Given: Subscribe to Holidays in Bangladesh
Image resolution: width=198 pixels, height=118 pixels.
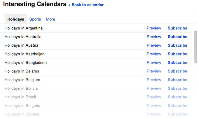Looking at the screenshot, I should tap(177, 63).
